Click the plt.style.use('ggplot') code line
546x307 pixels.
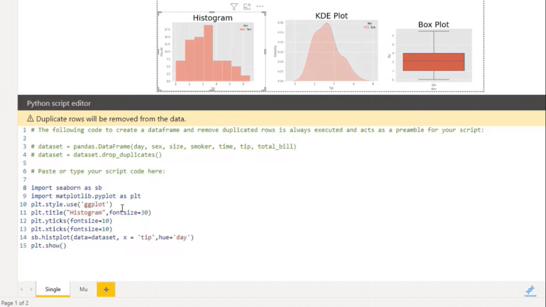click(x=72, y=204)
